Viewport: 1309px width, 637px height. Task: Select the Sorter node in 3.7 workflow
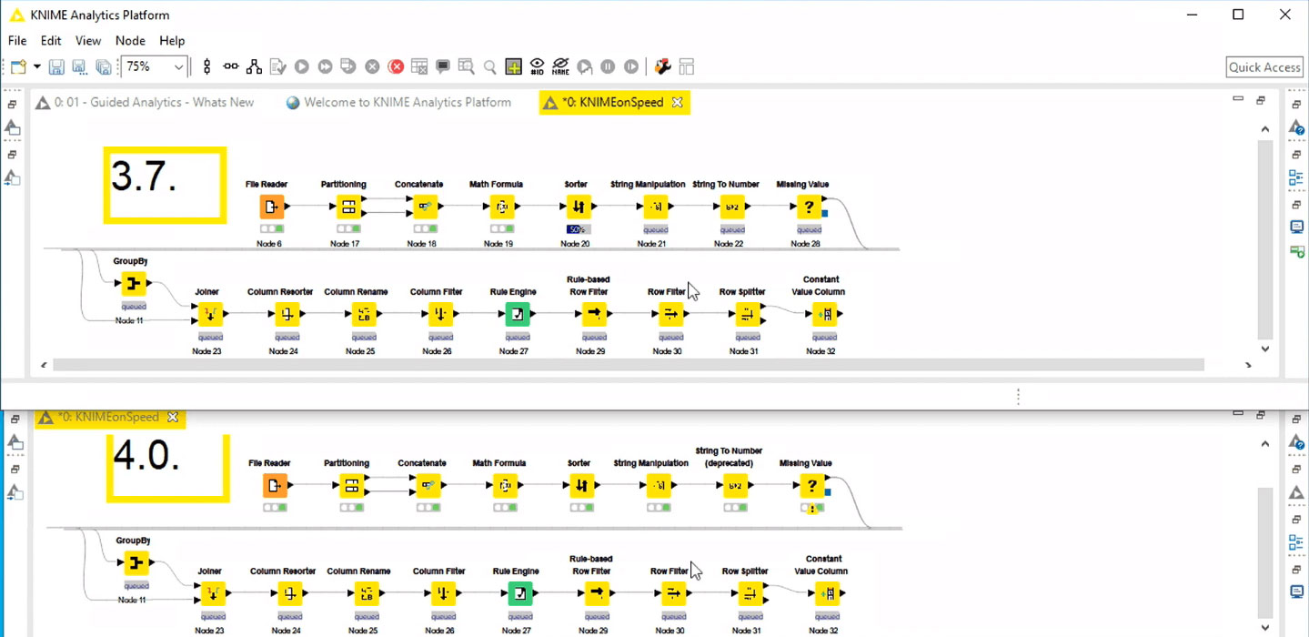coord(579,207)
